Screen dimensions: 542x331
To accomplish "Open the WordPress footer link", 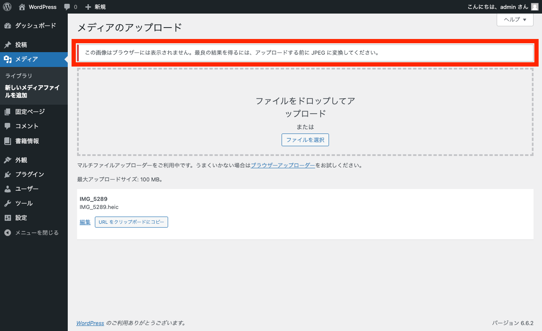I will pos(90,323).
